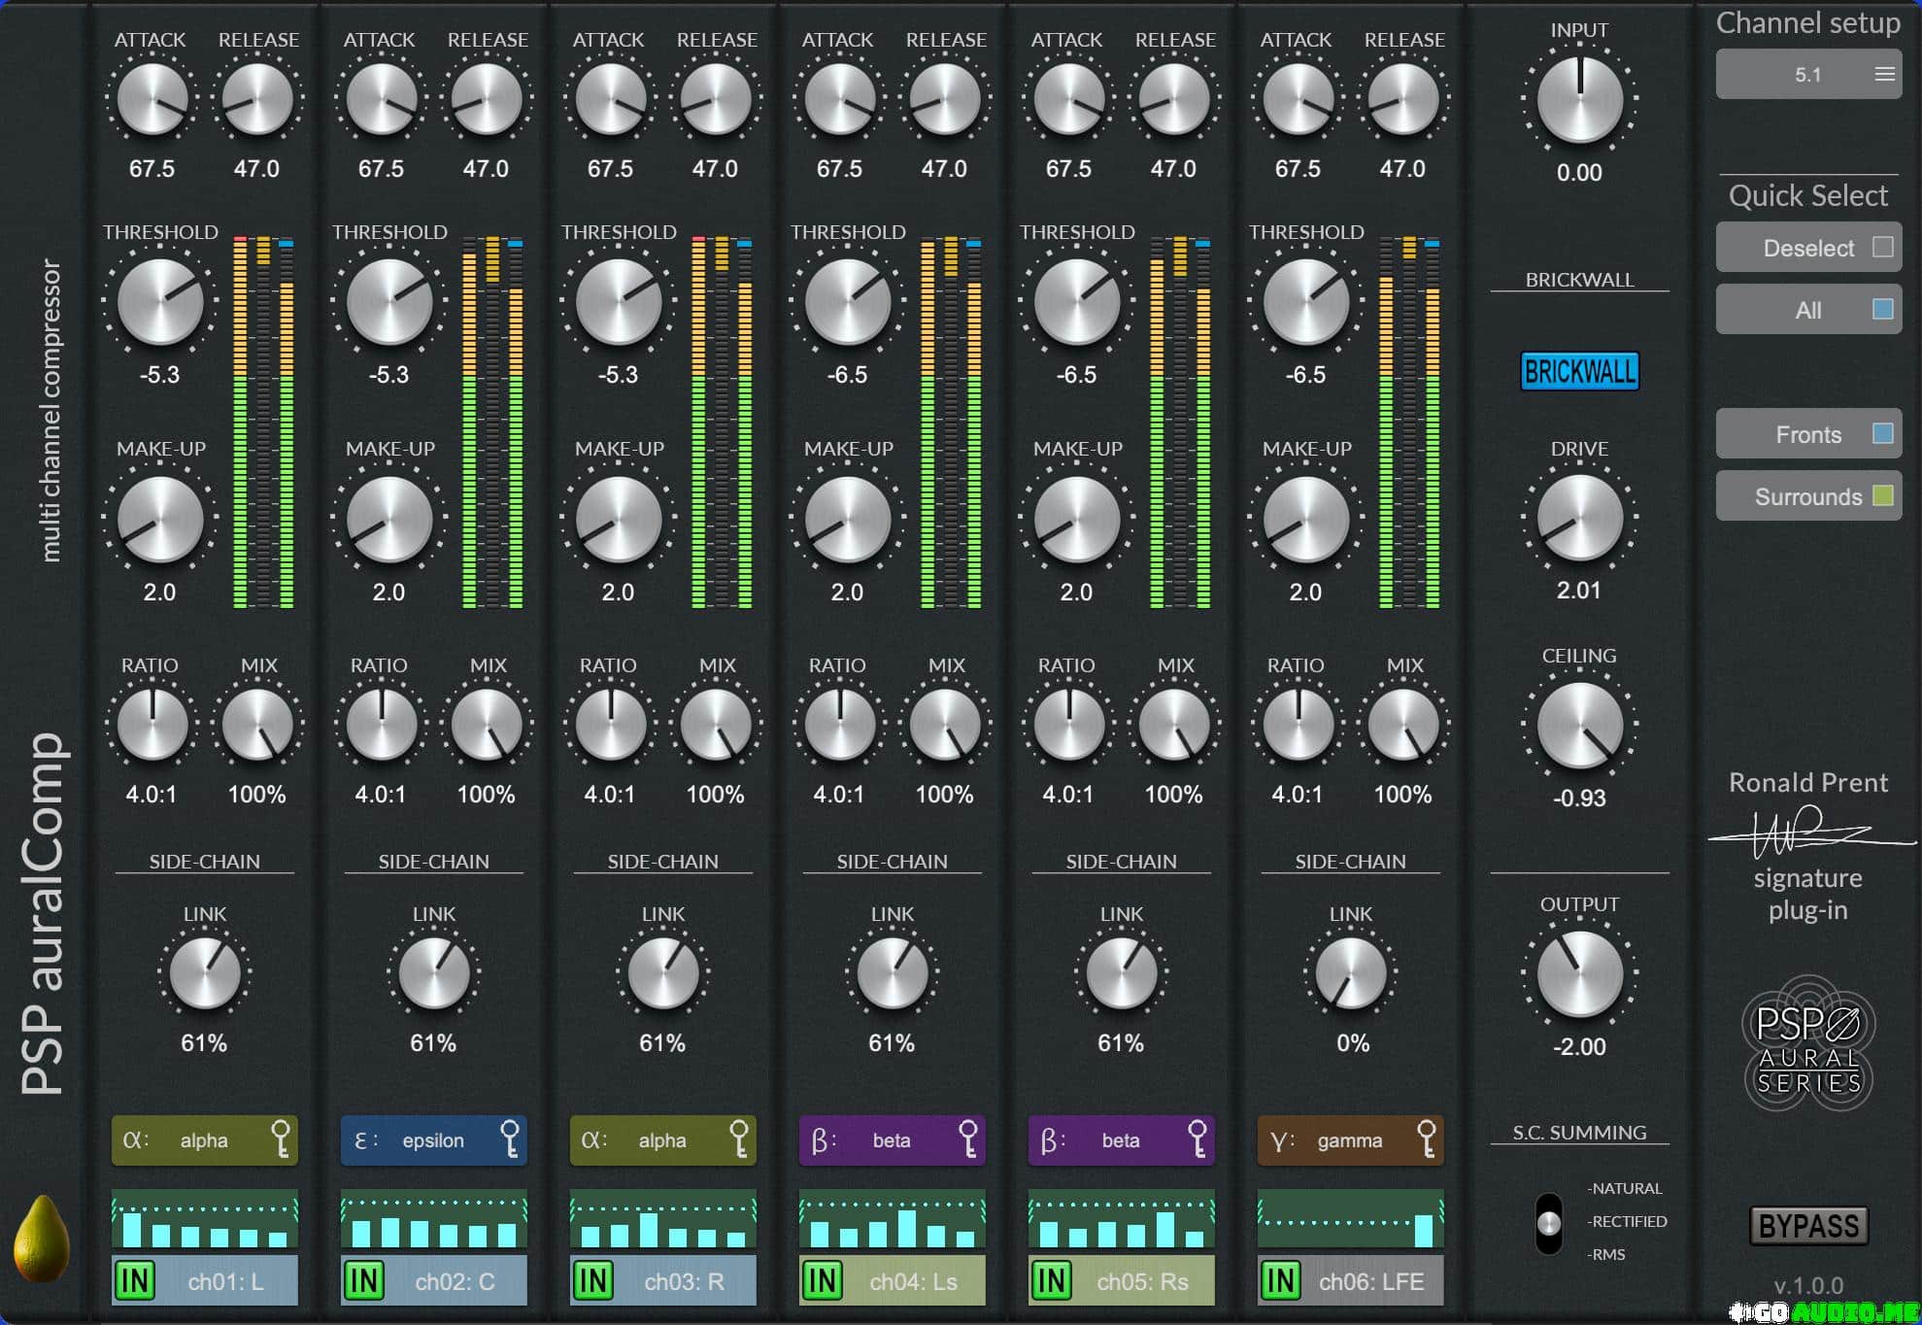The width and height of the screenshot is (1922, 1325).
Task: Click the ch01 side-chain filter graph
Action: pyautogui.click(x=204, y=1219)
